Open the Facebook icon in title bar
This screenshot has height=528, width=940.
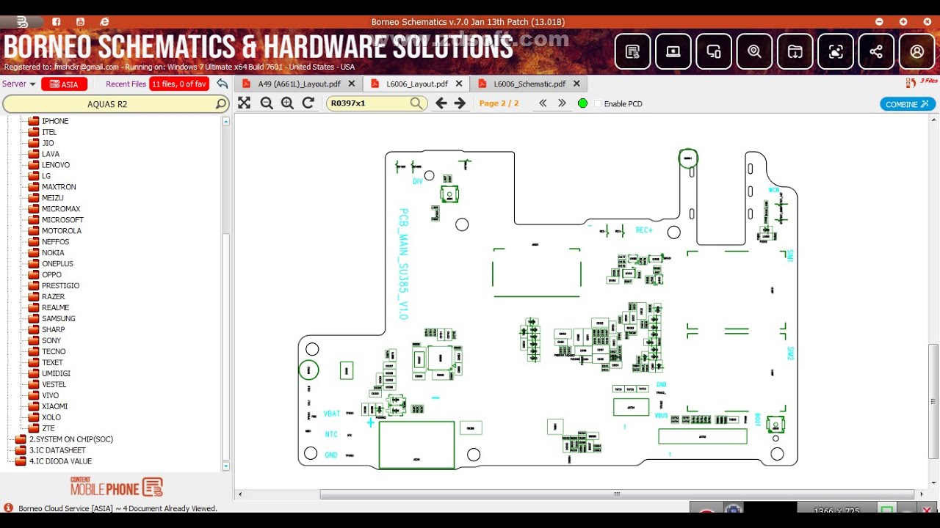tap(57, 22)
